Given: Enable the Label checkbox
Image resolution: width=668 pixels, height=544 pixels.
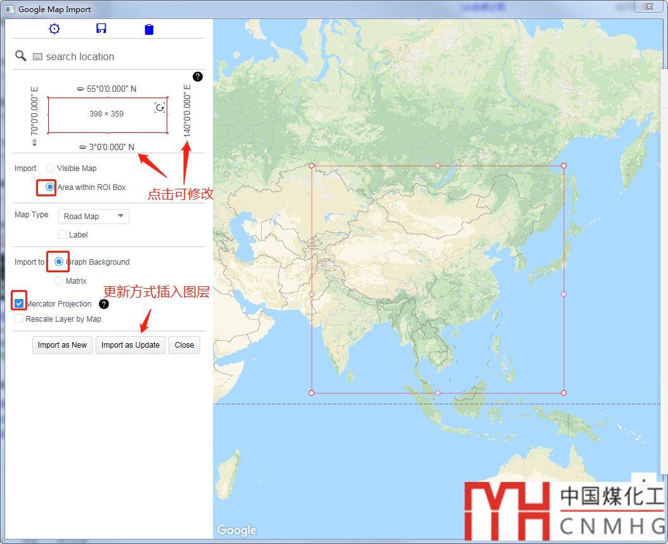Looking at the screenshot, I should coord(63,234).
